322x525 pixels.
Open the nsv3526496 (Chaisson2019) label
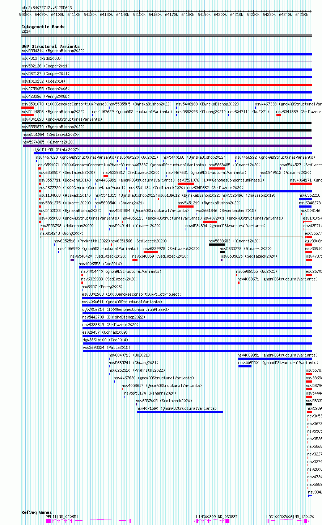(x=249, y=195)
